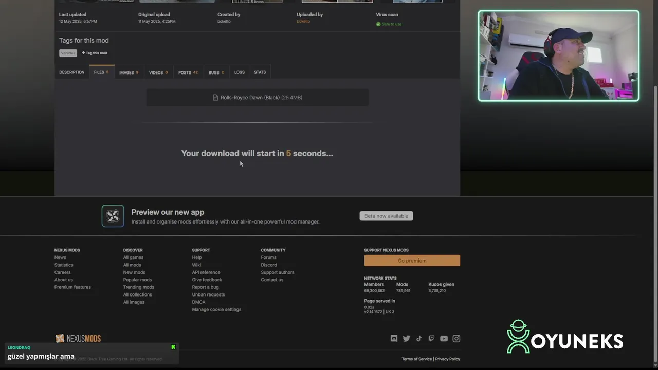The image size is (658, 370).
Task: Switch to the Posts tab
Action: tap(188, 72)
